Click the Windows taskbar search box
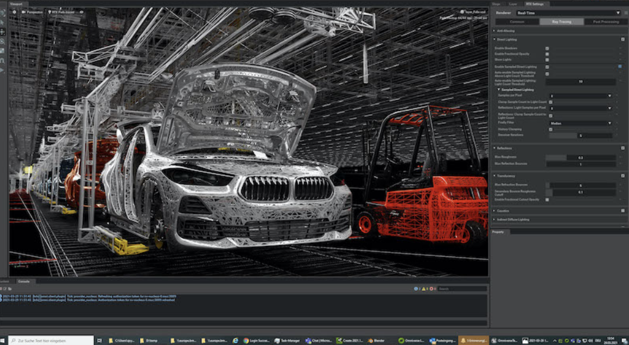Screen dimensions: 629x345 (51, 341)
